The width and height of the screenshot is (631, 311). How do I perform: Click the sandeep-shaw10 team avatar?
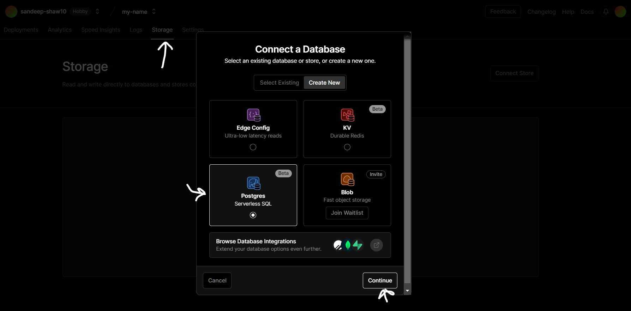[x=11, y=12]
